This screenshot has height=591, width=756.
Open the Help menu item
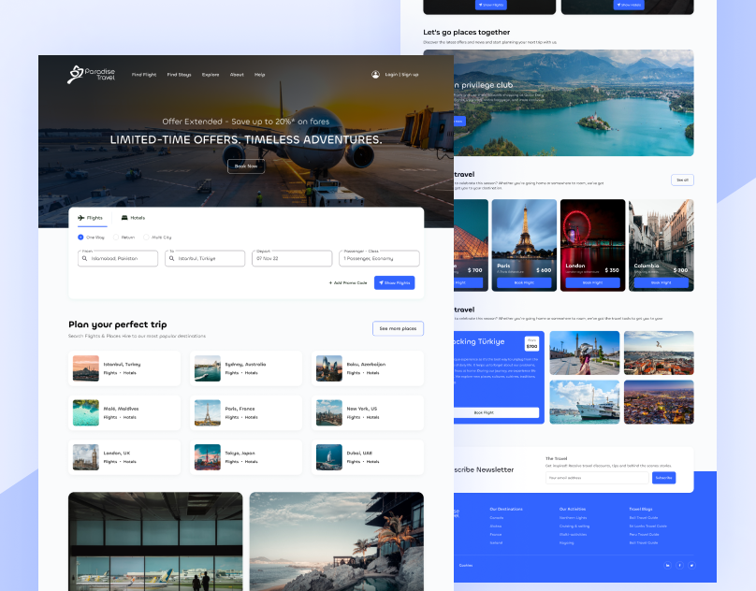(260, 75)
